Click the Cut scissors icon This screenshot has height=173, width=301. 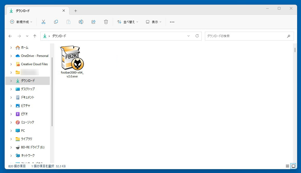[43, 22]
